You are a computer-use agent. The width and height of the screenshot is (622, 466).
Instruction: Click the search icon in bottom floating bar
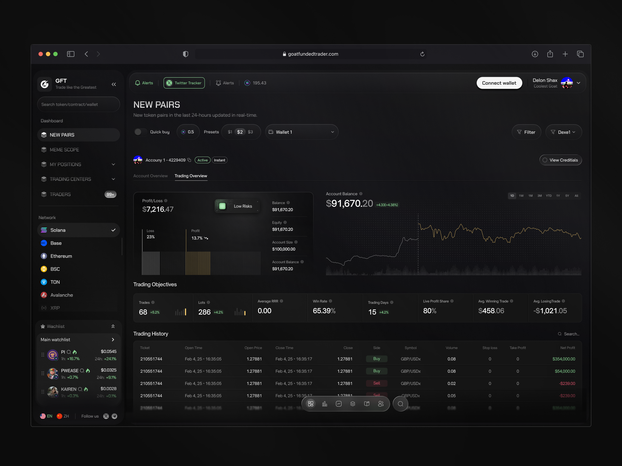point(400,404)
